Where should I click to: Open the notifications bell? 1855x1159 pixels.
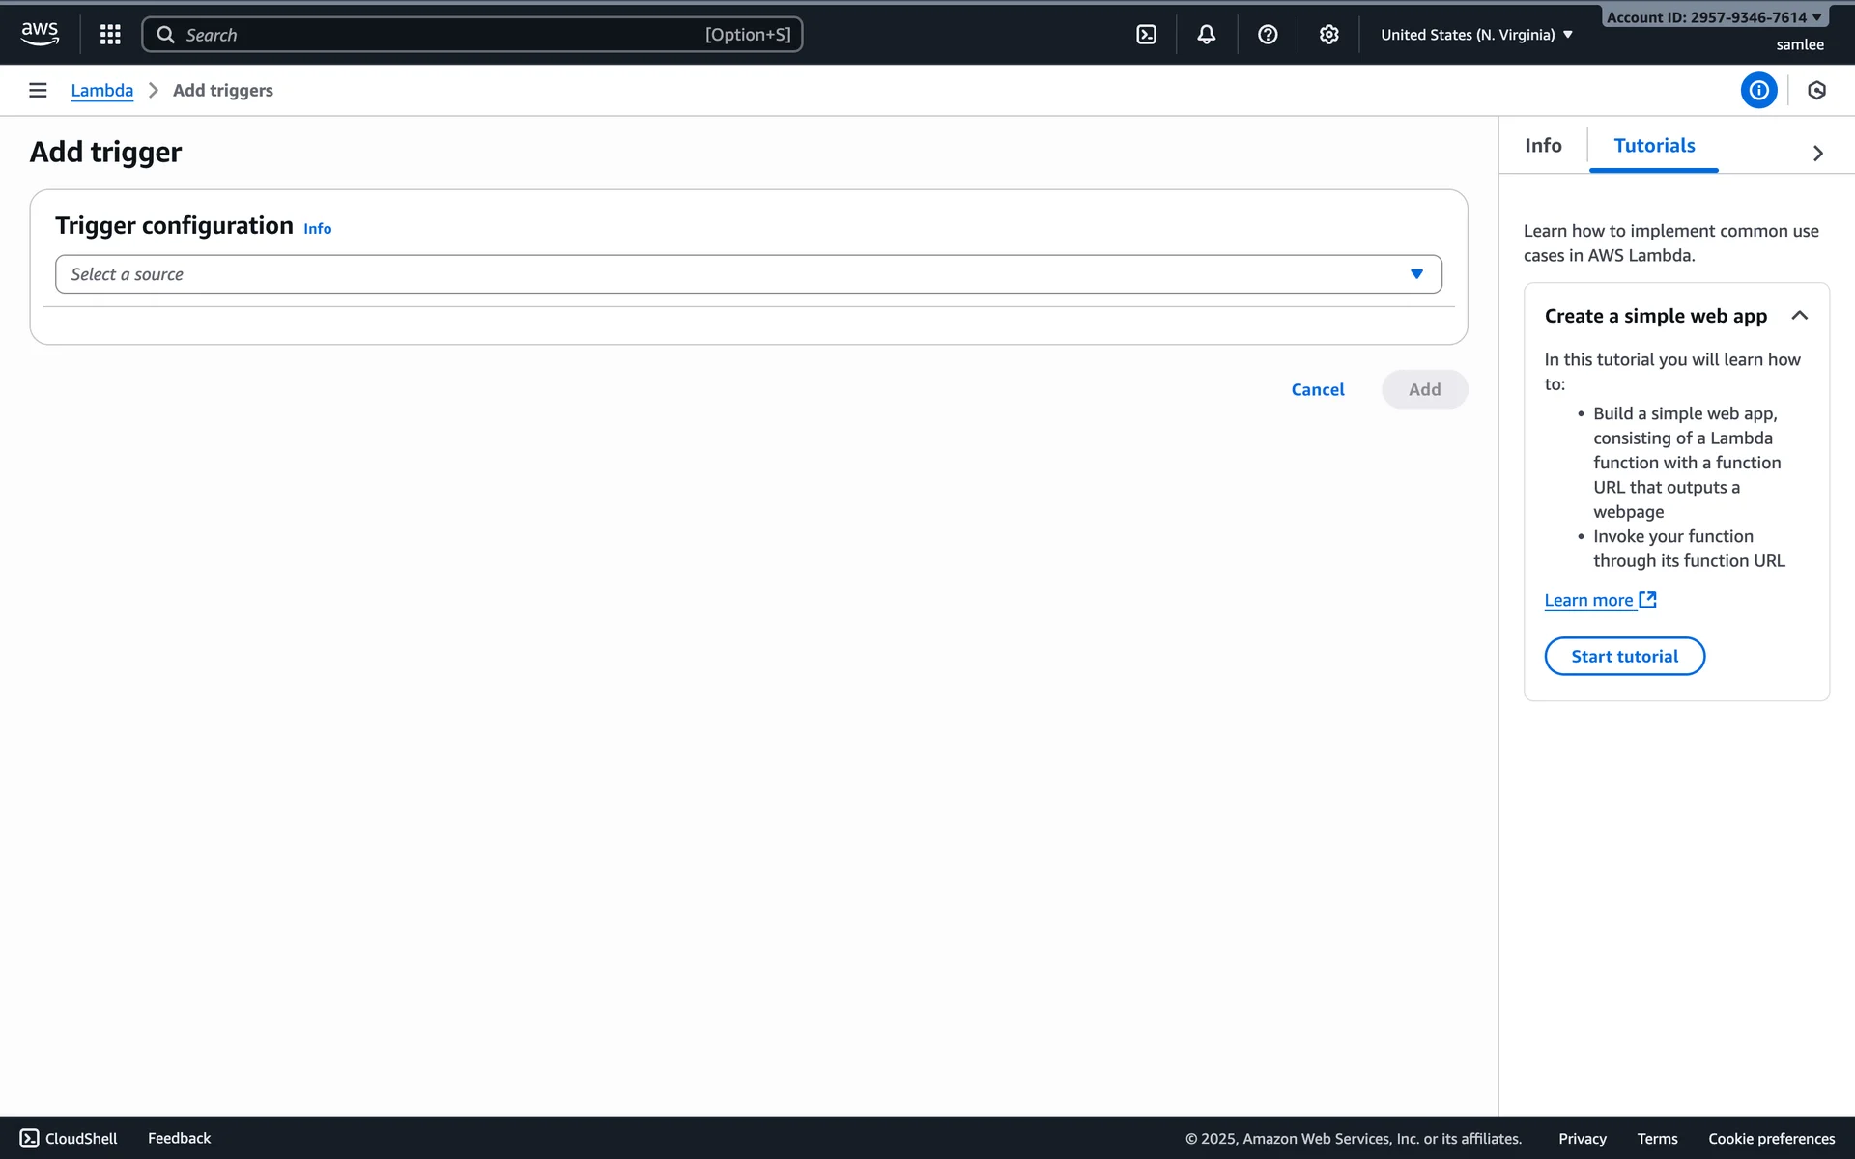1206,35
